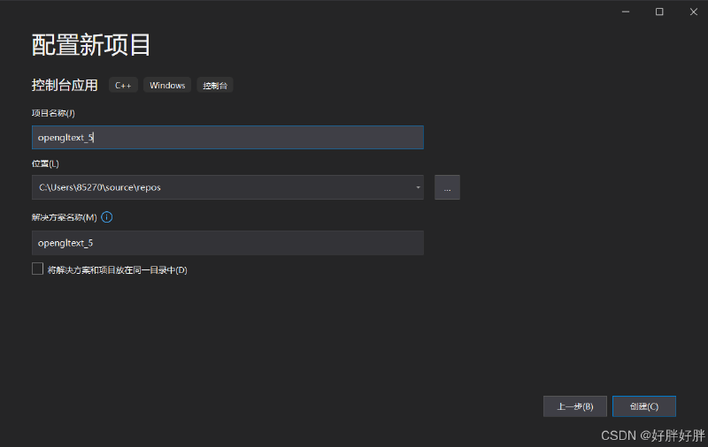Click the 控制台 tag

(x=215, y=85)
